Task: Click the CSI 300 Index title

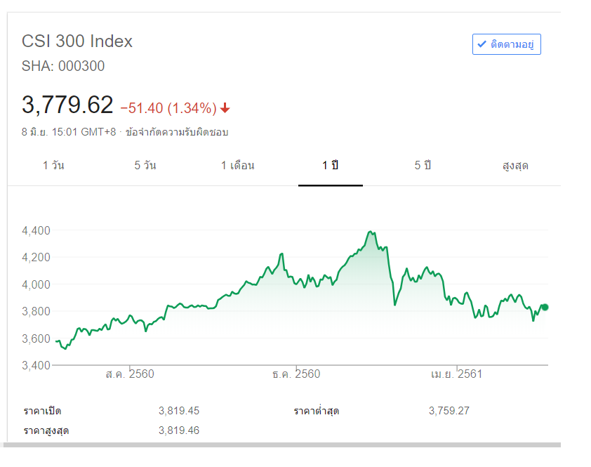Action: click(x=77, y=41)
